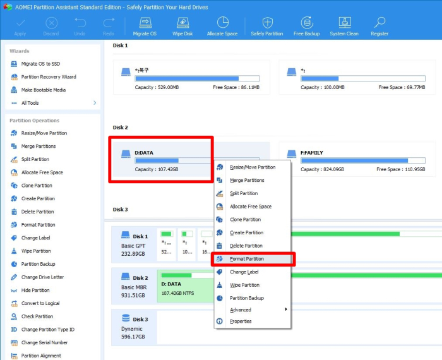Click Create Partition in the context menu

(253, 232)
